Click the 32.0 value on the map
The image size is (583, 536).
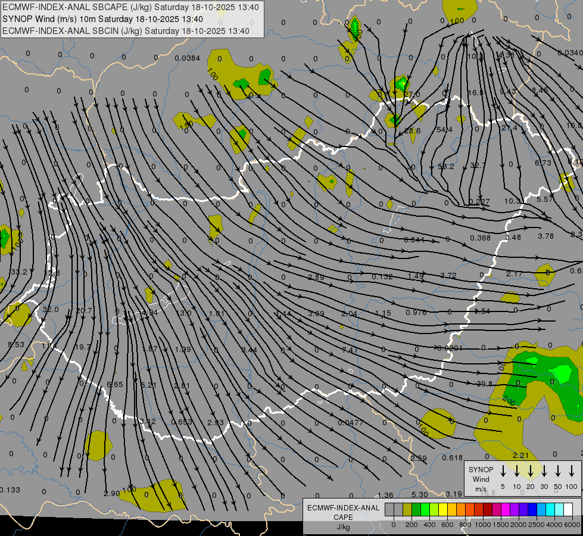pyautogui.click(x=51, y=310)
